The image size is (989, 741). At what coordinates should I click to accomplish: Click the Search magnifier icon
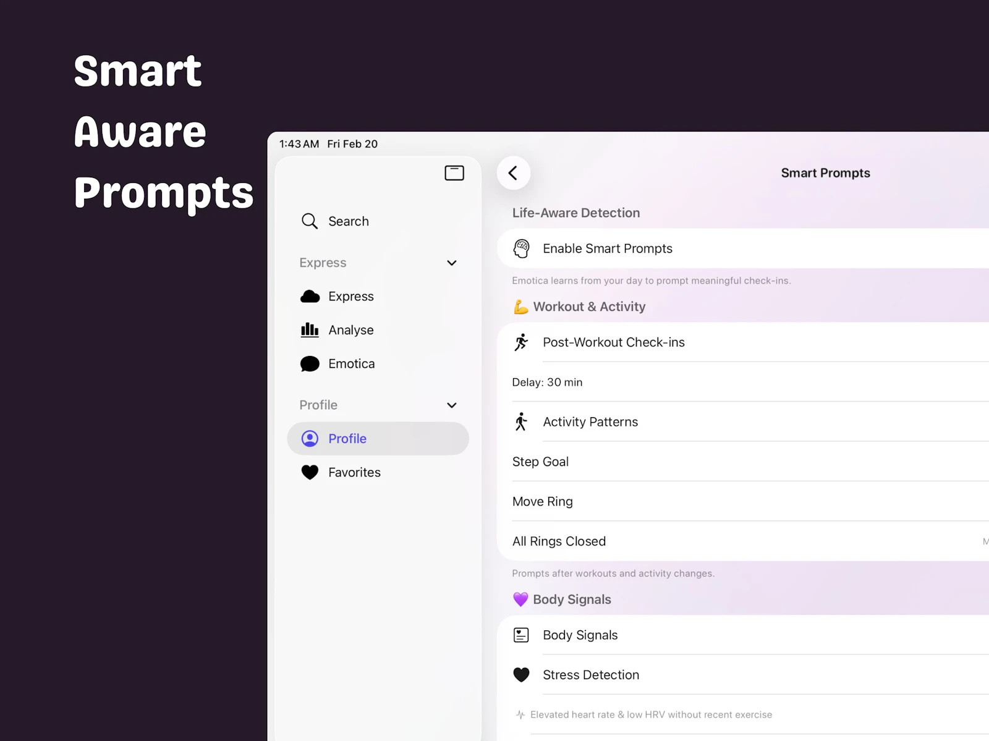310,221
